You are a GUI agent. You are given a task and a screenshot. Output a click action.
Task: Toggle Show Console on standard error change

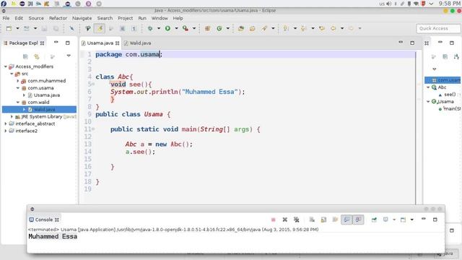pos(358,220)
